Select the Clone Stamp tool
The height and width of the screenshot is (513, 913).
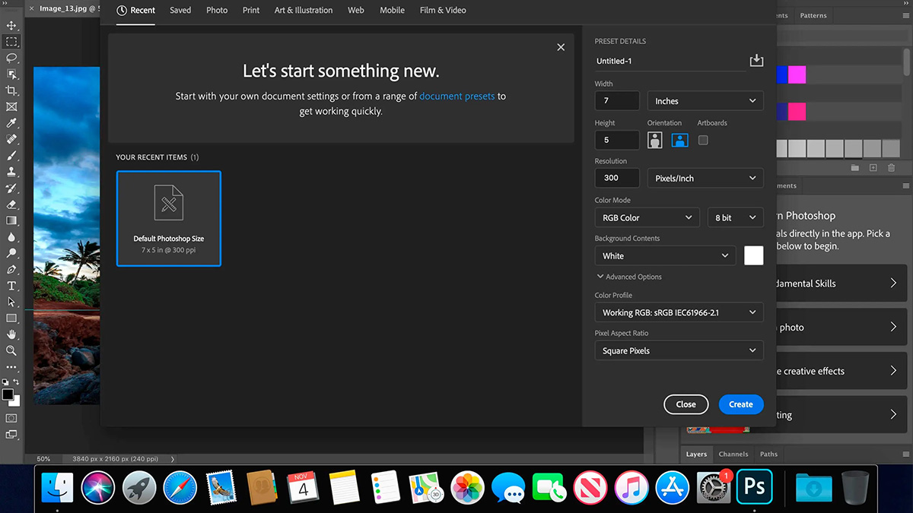pyautogui.click(x=11, y=171)
